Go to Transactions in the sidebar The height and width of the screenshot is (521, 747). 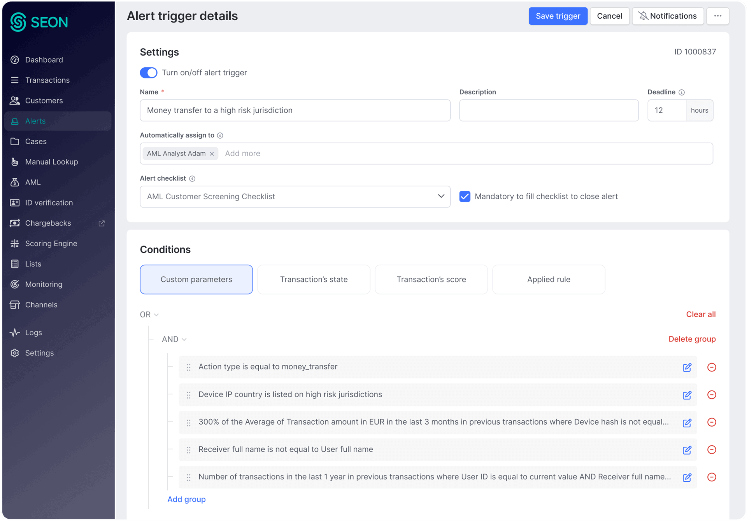pyautogui.click(x=58, y=80)
